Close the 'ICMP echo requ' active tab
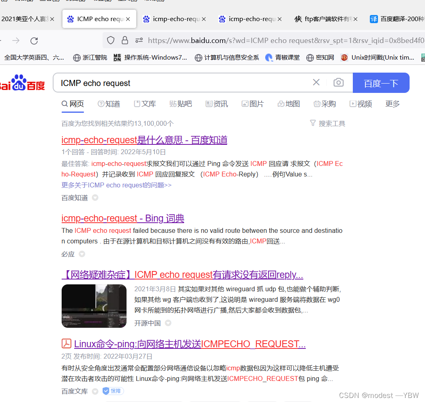The width and height of the screenshot is (425, 402). (x=128, y=19)
